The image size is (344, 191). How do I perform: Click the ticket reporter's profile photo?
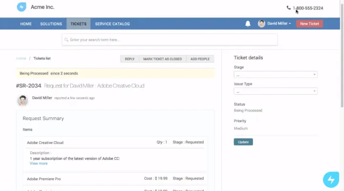(22, 100)
